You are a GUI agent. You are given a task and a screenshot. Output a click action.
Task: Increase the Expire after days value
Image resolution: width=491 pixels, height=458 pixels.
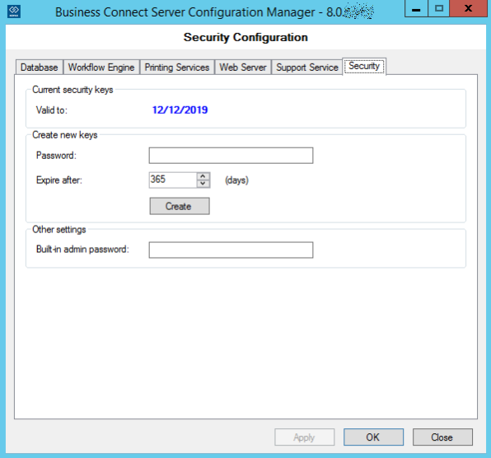click(203, 176)
